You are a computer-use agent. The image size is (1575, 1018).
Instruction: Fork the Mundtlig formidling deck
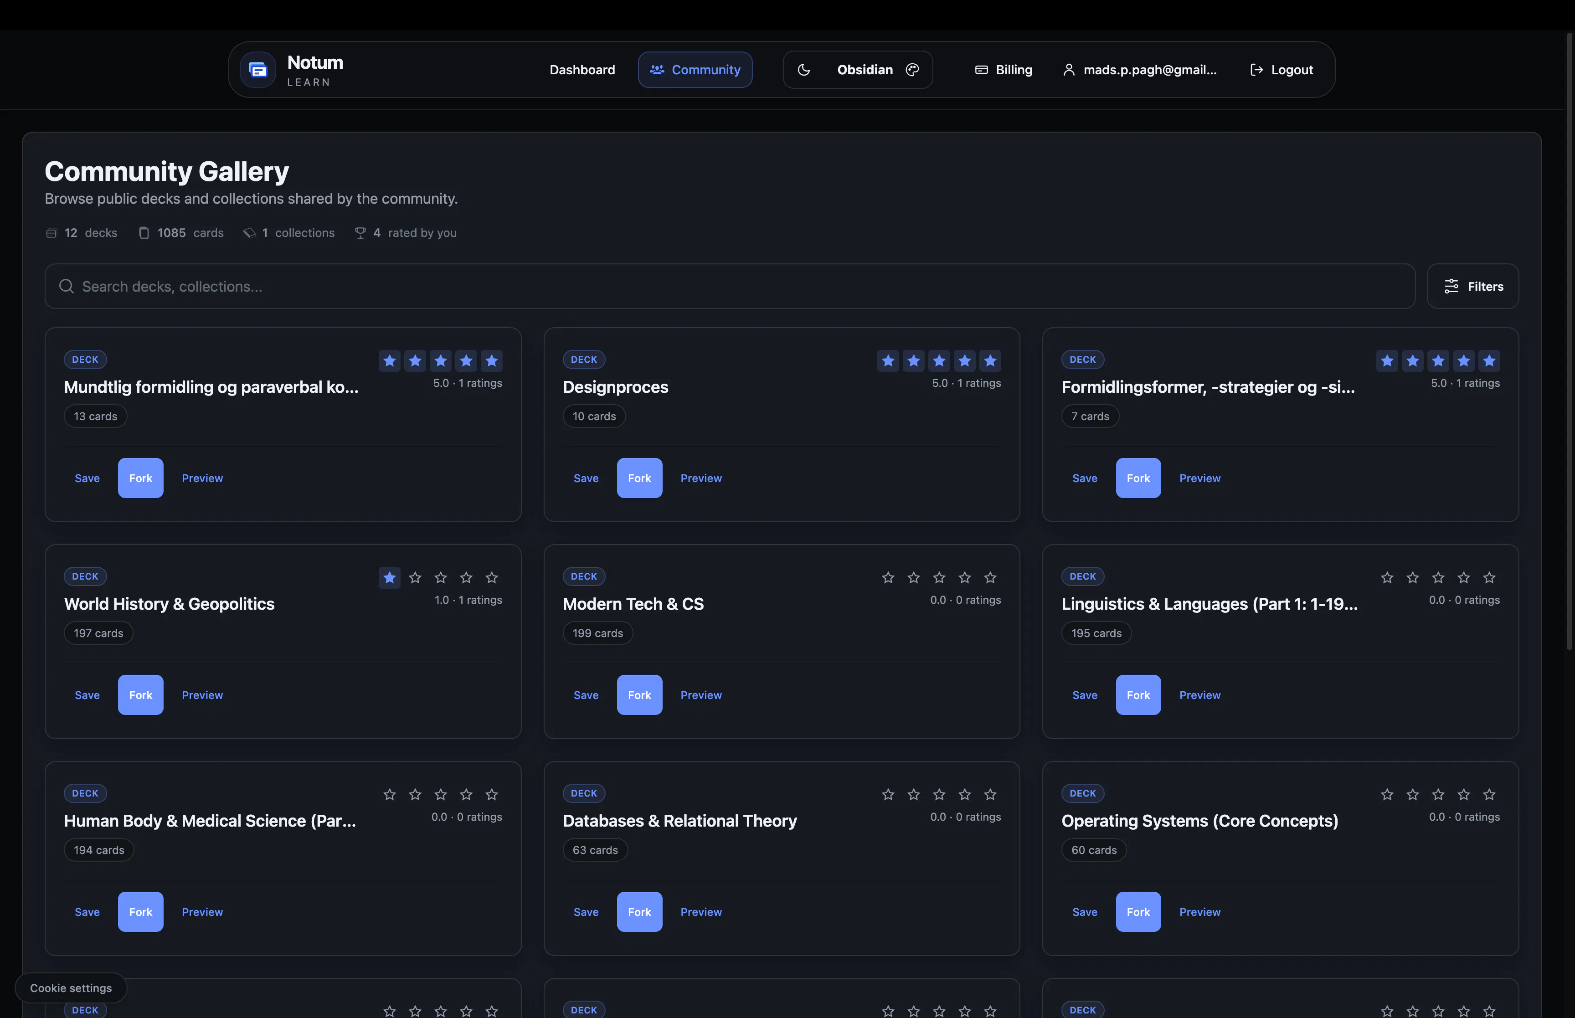(141, 478)
